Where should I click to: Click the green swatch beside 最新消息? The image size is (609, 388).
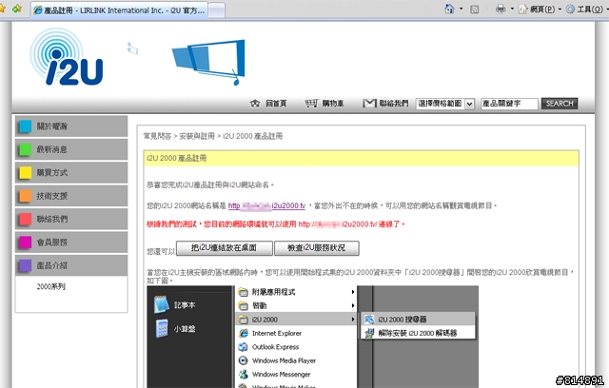(26, 149)
